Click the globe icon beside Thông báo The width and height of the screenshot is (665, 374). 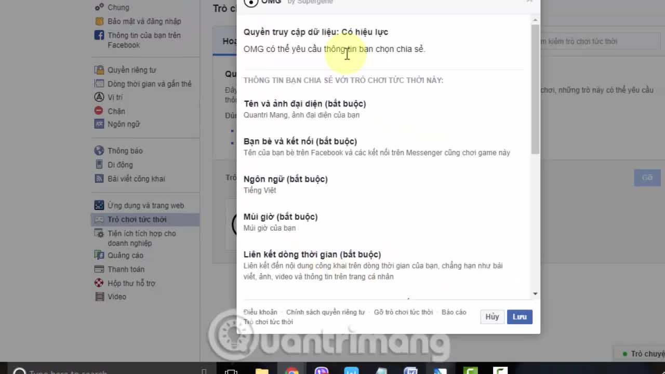coord(99,151)
